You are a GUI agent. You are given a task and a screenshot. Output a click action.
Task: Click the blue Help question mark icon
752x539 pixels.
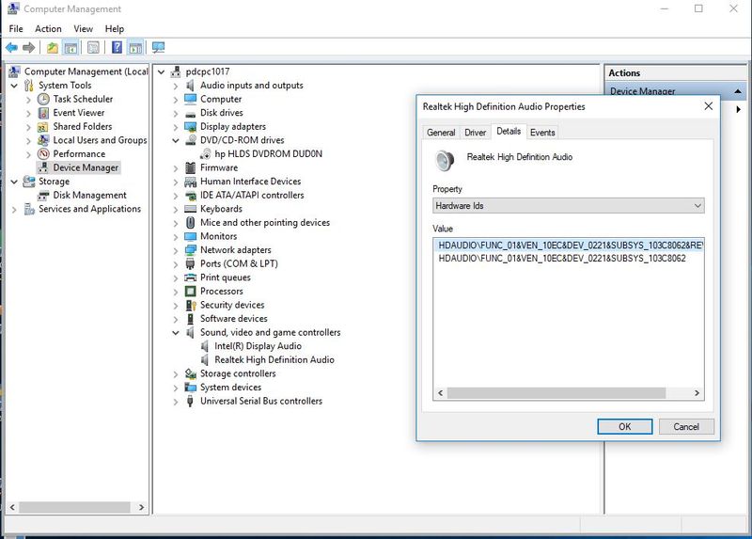[117, 47]
